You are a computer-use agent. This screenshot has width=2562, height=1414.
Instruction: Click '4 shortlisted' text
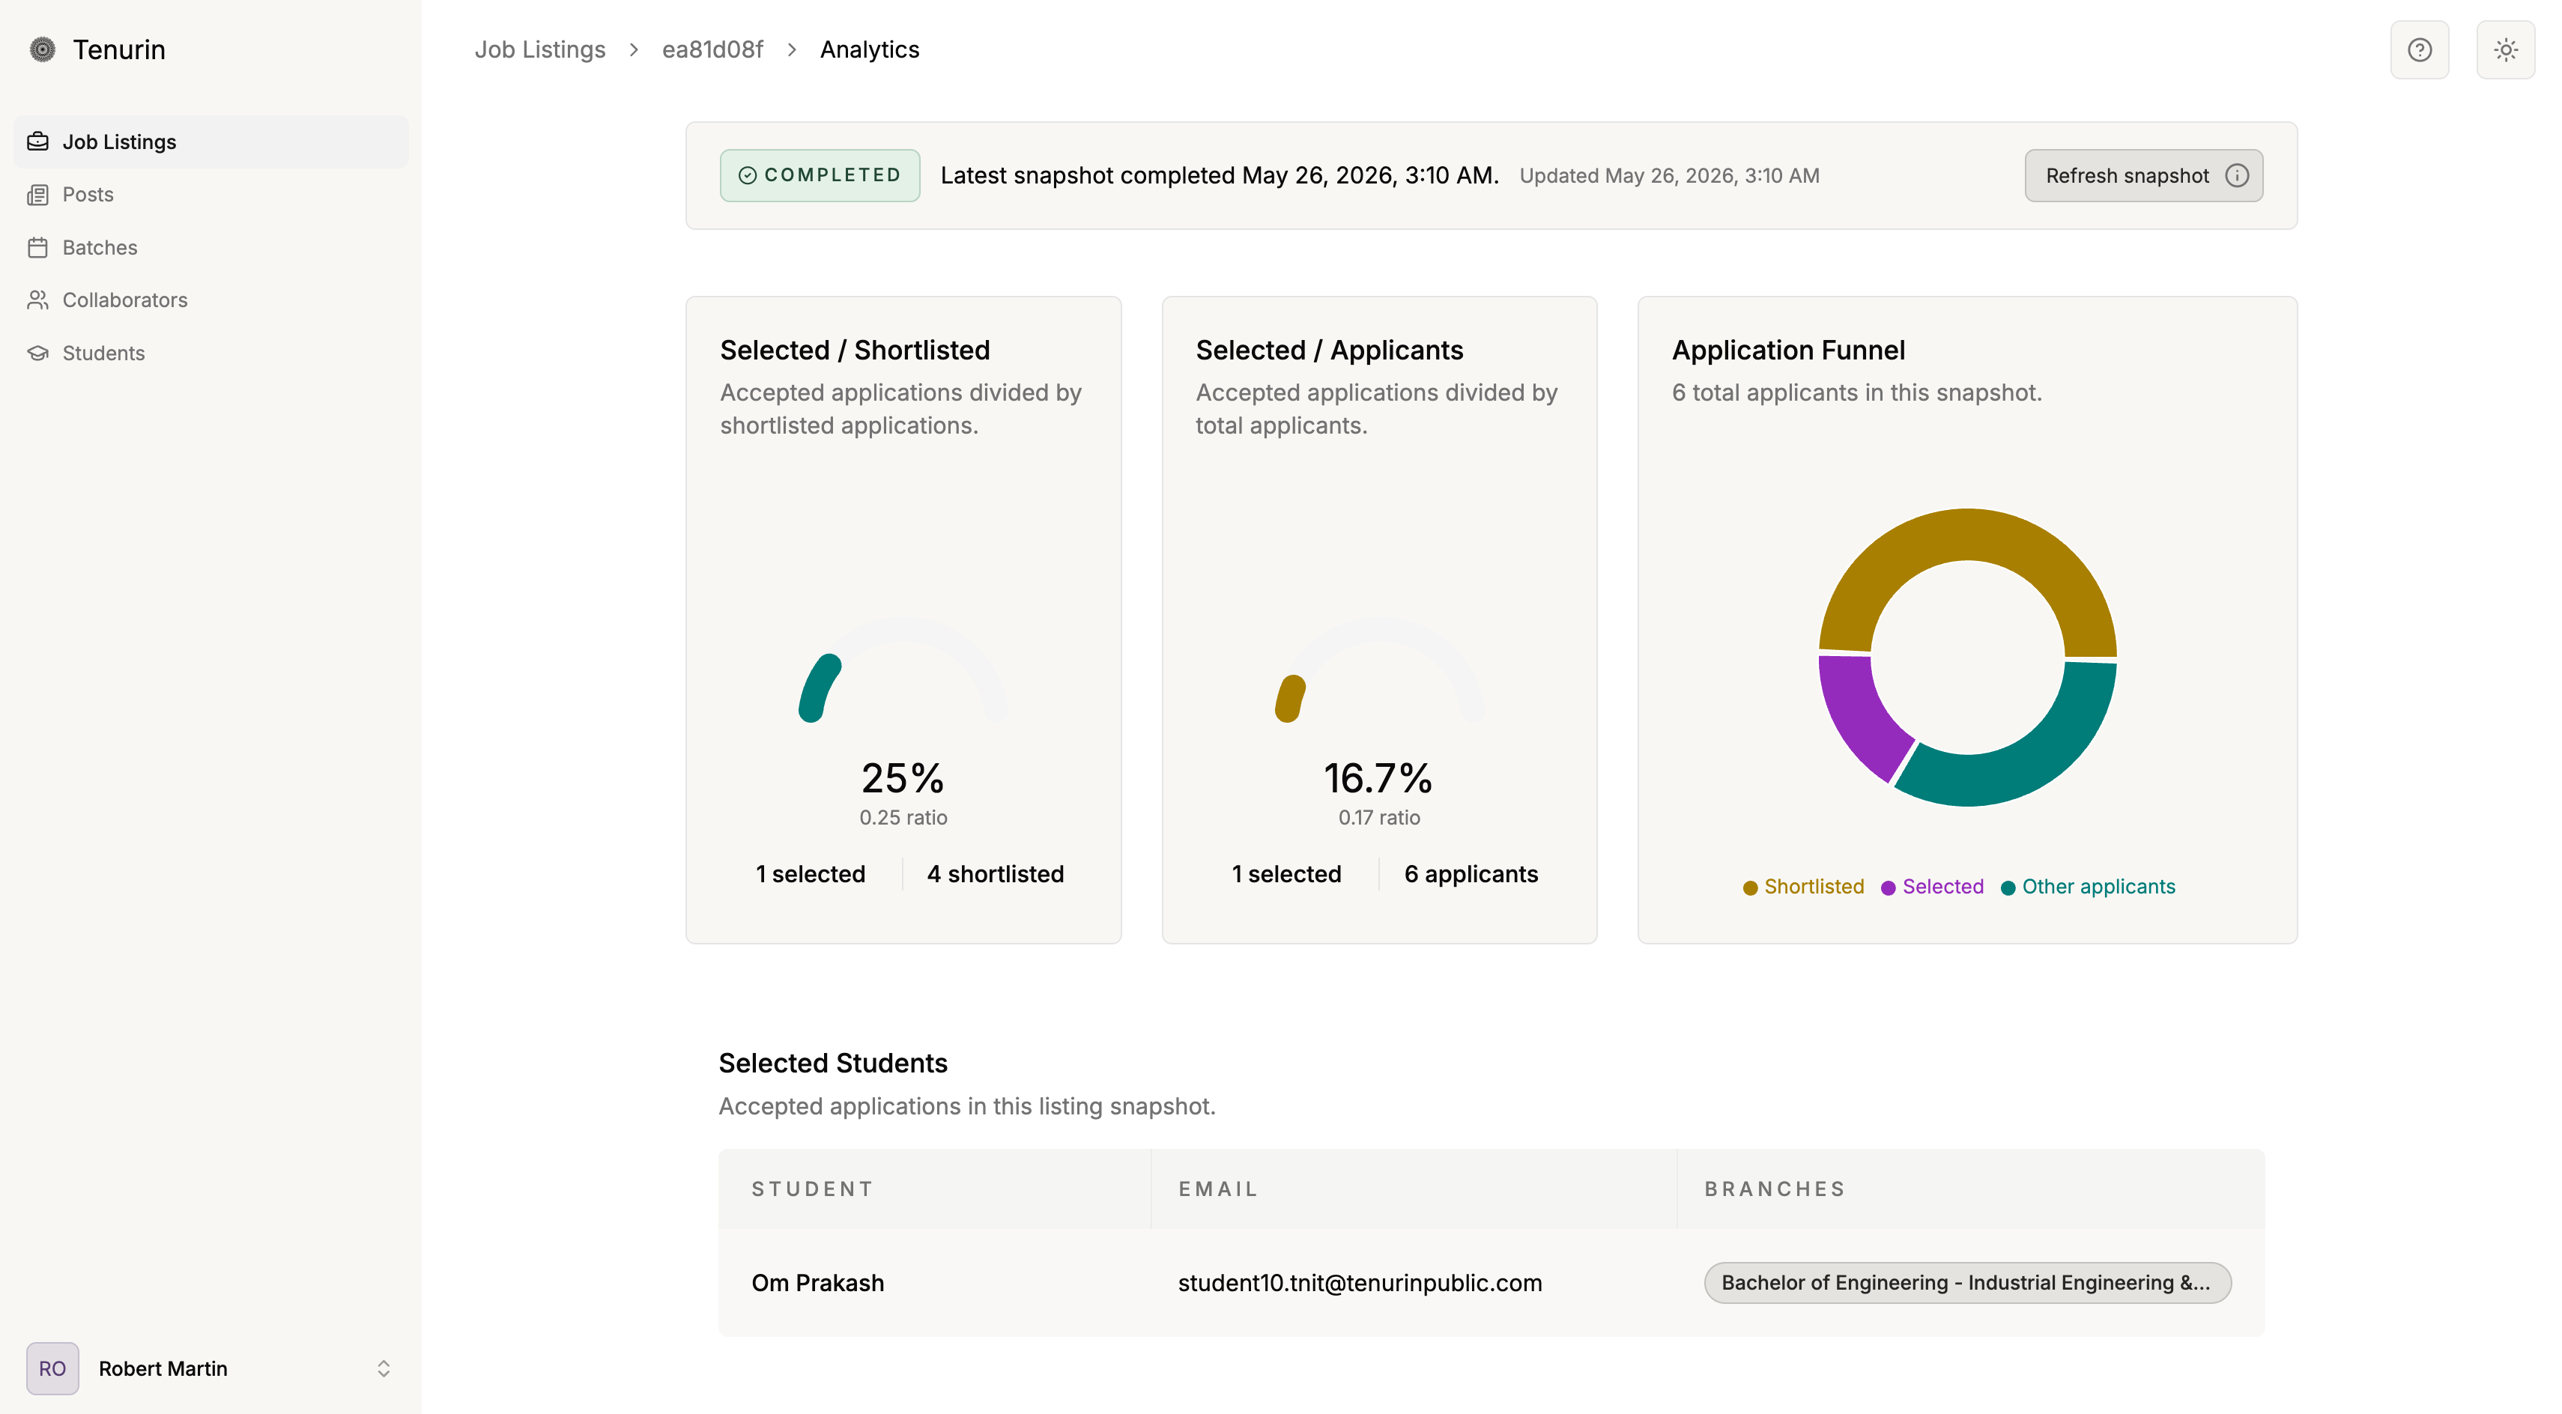coord(995,874)
